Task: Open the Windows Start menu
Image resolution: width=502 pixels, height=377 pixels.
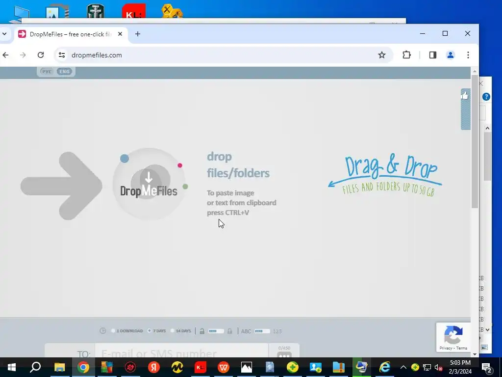Action: (x=12, y=367)
